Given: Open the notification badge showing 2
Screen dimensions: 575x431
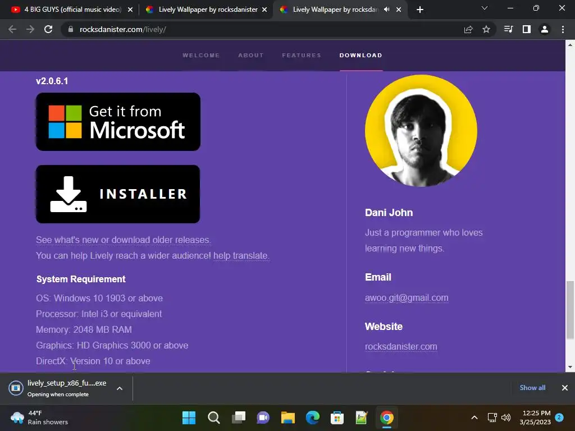Looking at the screenshot, I should pos(559,417).
